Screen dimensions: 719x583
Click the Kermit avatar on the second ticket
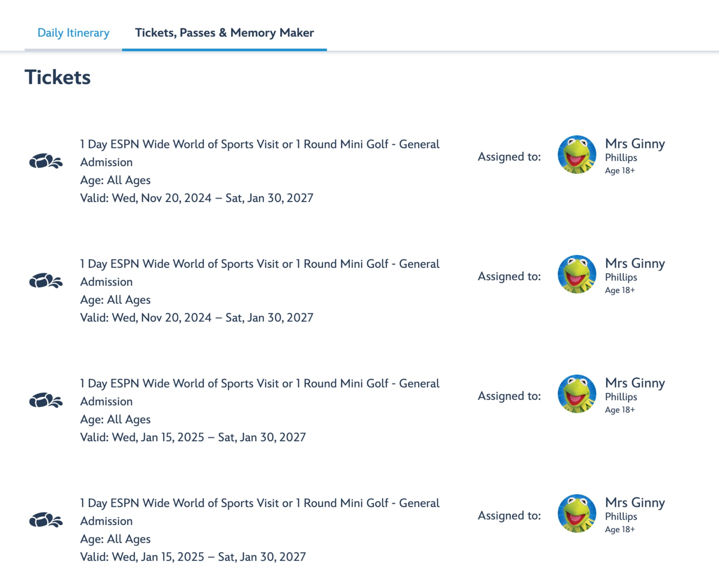click(x=577, y=274)
